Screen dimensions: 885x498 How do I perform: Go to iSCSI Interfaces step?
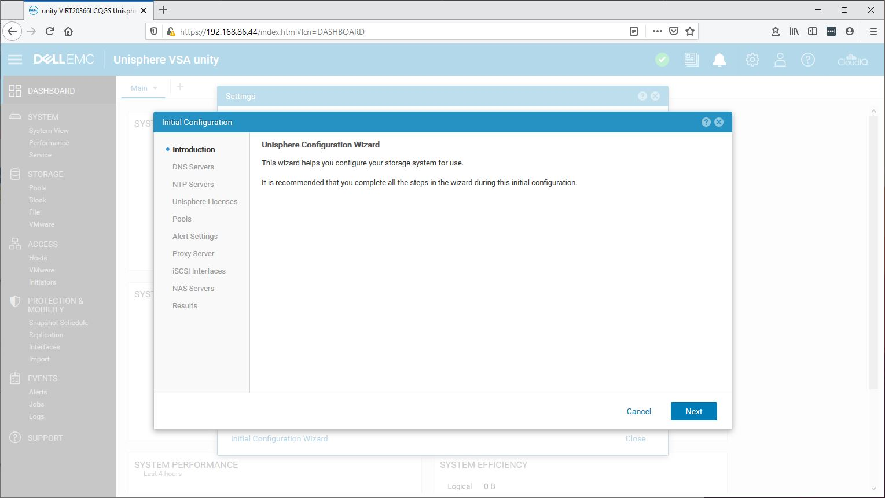click(x=199, y=271)
